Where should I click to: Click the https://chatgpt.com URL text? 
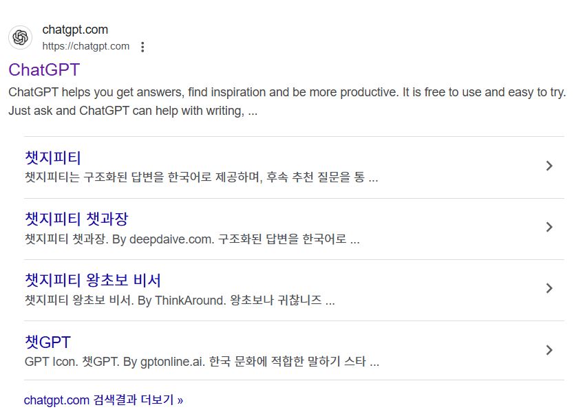85,46
